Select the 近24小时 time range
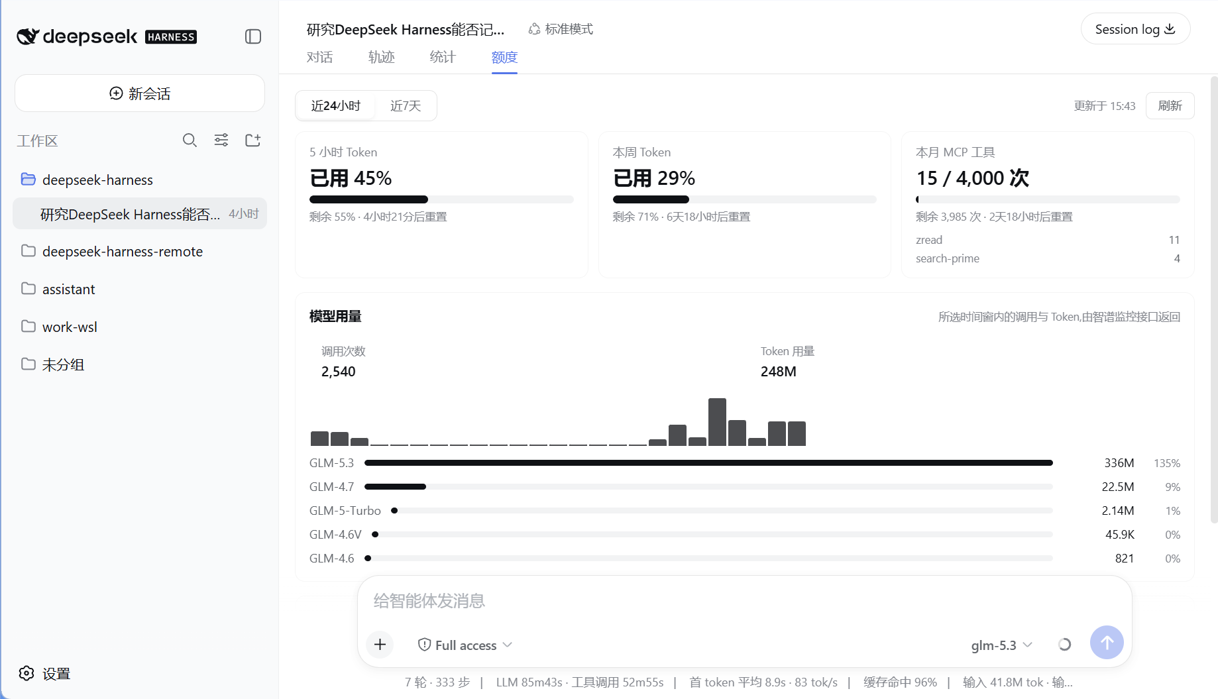This screenshot has width=1218, height=699. (336, 106)
